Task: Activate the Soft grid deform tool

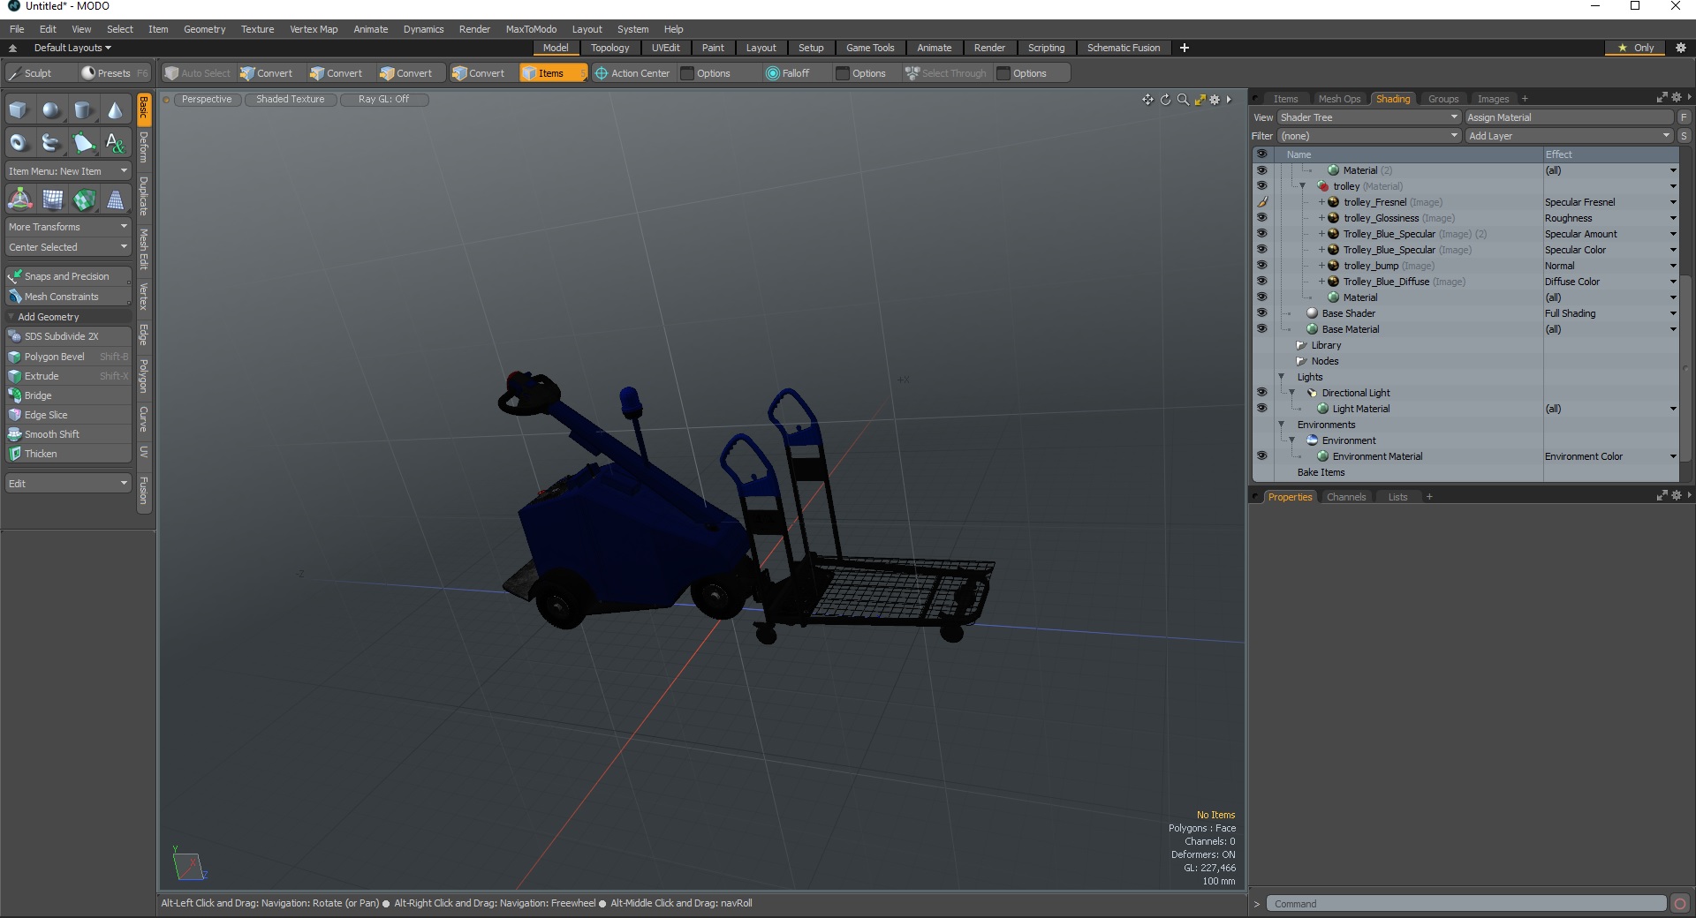Action: click(51, 199)
